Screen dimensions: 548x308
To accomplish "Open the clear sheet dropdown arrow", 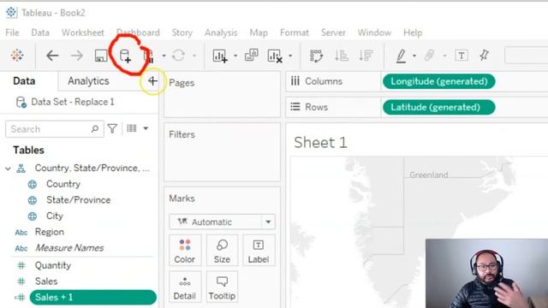I will [290, 56].
